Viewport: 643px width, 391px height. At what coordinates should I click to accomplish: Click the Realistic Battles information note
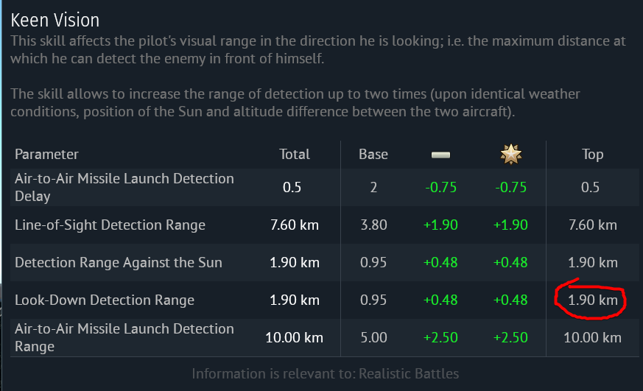pos(326,374)
